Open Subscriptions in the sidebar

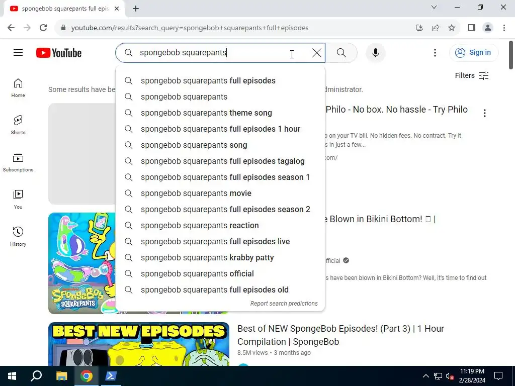pyautogui.click(x=18, y=162)
